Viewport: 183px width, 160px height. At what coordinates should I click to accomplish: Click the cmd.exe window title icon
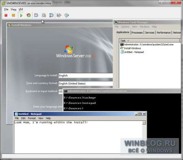65,91
